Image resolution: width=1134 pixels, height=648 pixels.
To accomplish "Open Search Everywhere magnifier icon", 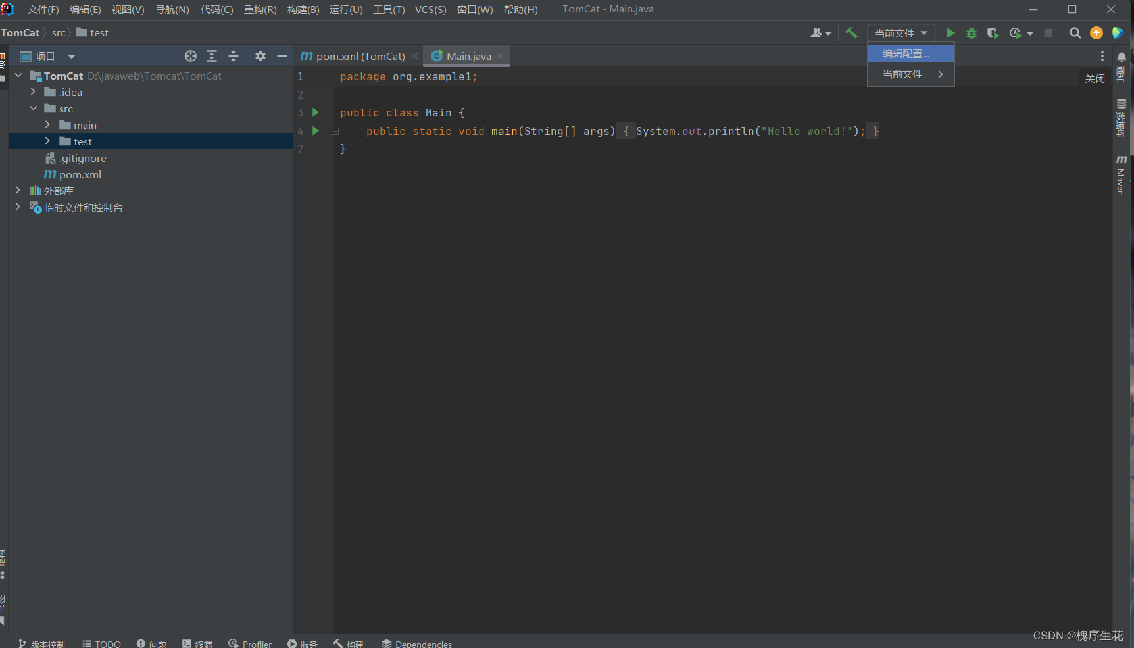I will (1075, 33).
